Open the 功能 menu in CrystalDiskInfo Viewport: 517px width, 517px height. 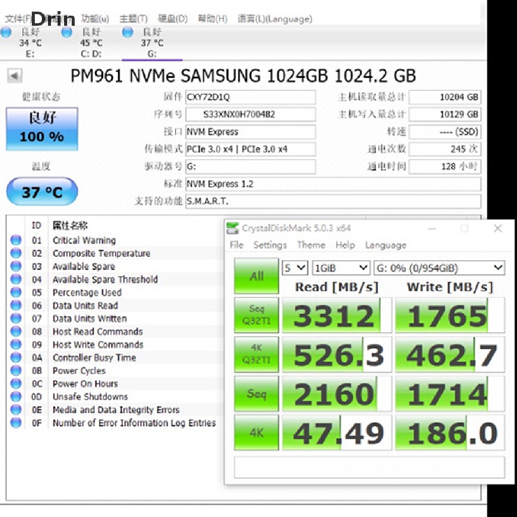coord(95,19)
